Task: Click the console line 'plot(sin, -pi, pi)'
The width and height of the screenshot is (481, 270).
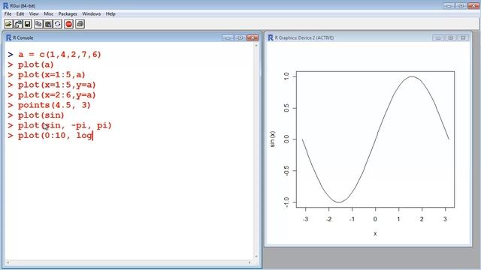Action: pos(65,125)
